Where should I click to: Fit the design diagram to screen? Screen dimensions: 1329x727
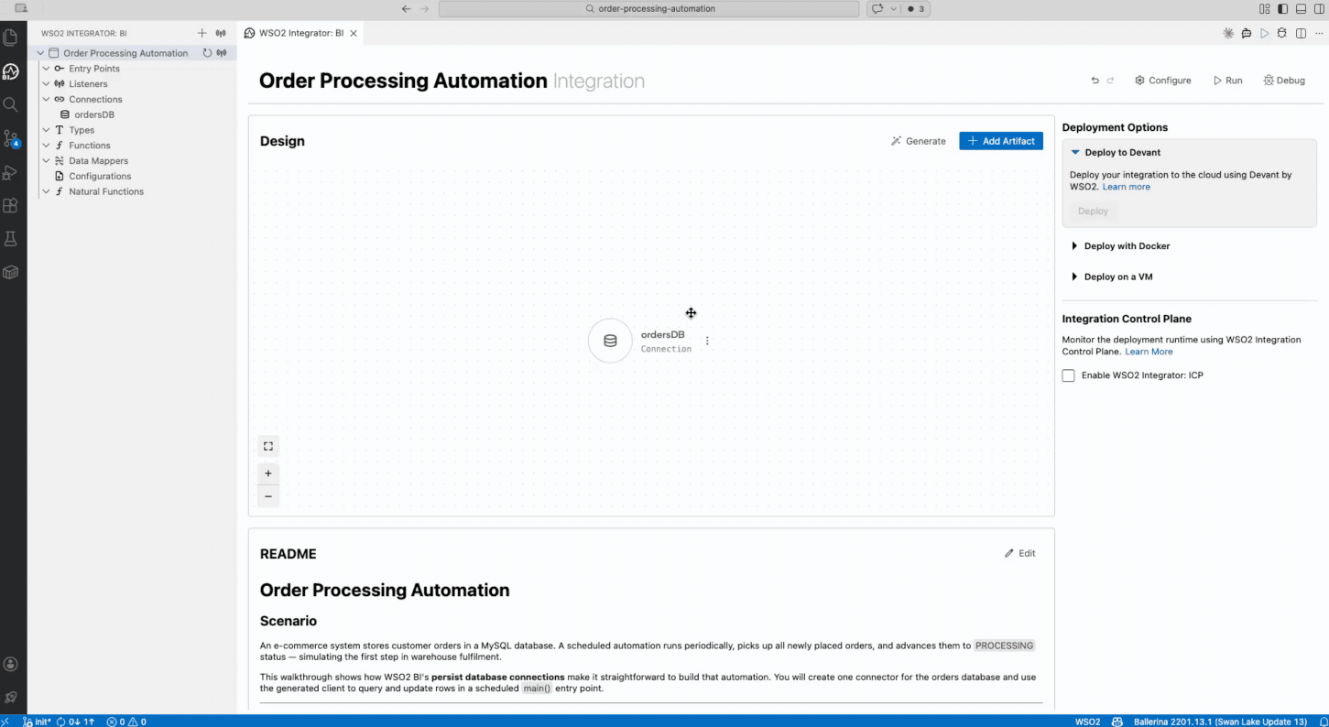268,447
